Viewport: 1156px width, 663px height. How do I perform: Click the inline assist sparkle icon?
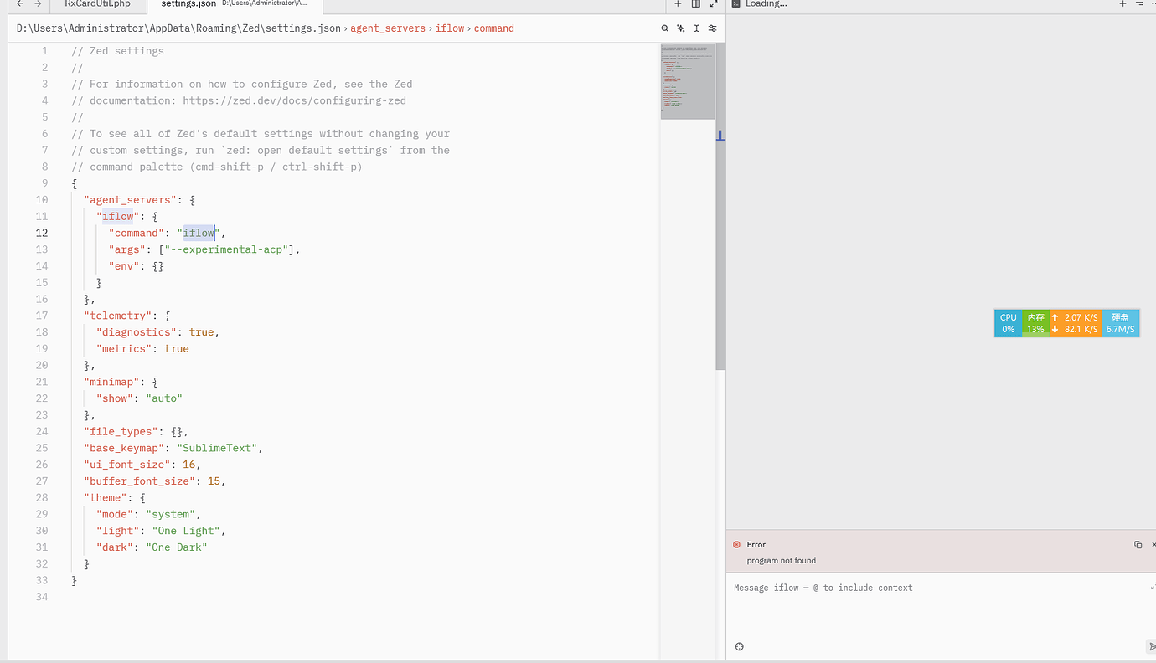[681, 28]
